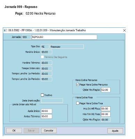135x139 pixels.
Task: Toggle the Término Dia Seguinte checkbox
Action: point(42,57)
